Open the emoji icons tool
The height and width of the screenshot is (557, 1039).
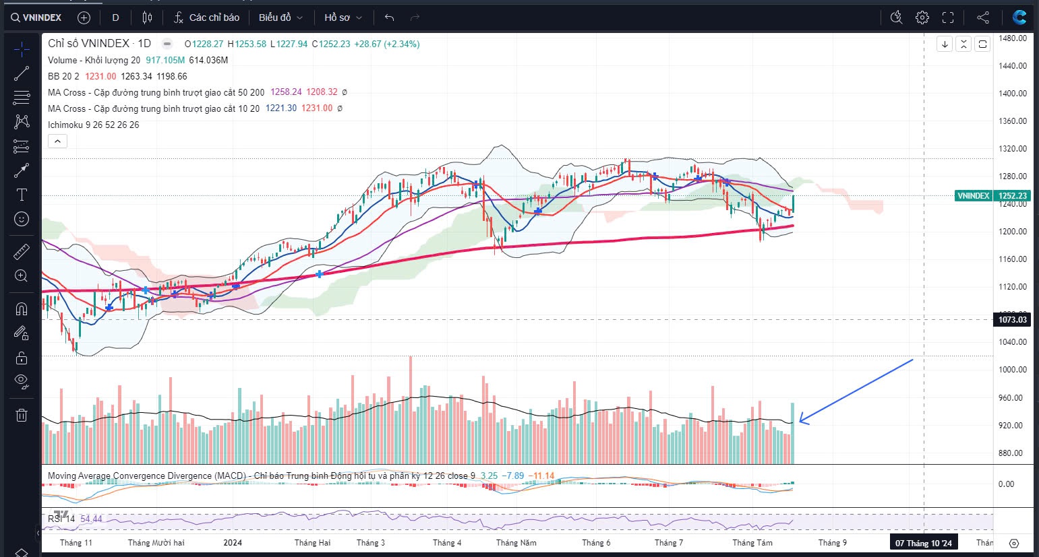[22, 219]
